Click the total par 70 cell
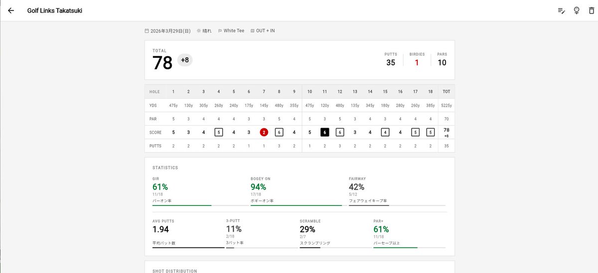The image size is (598, 273). tap(447, 119)
